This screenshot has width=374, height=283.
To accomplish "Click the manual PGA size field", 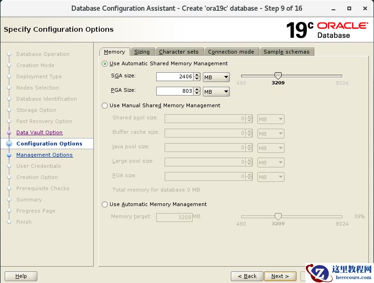I will [x=205, y=176].
